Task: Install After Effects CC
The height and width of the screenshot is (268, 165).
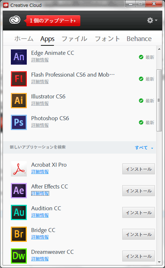Action: 139,191
